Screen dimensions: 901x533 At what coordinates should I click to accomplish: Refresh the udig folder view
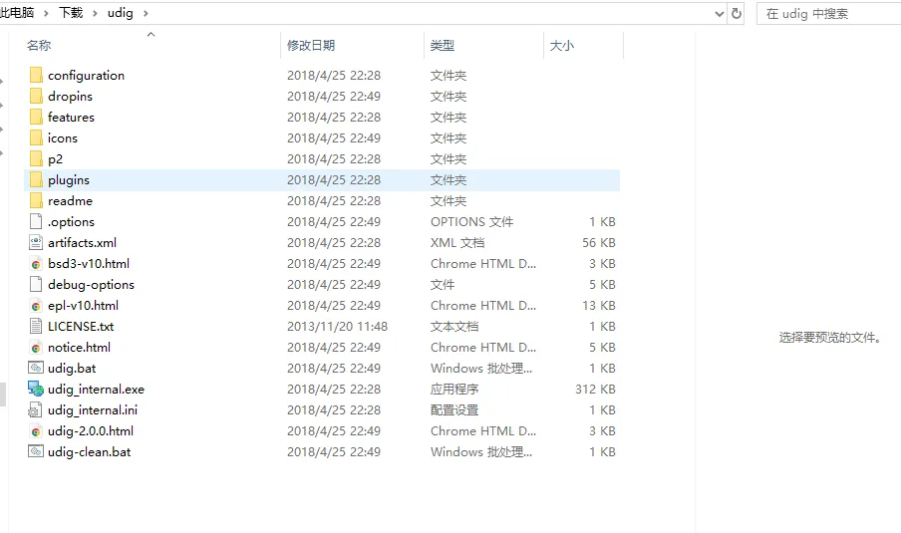(737, 13)
